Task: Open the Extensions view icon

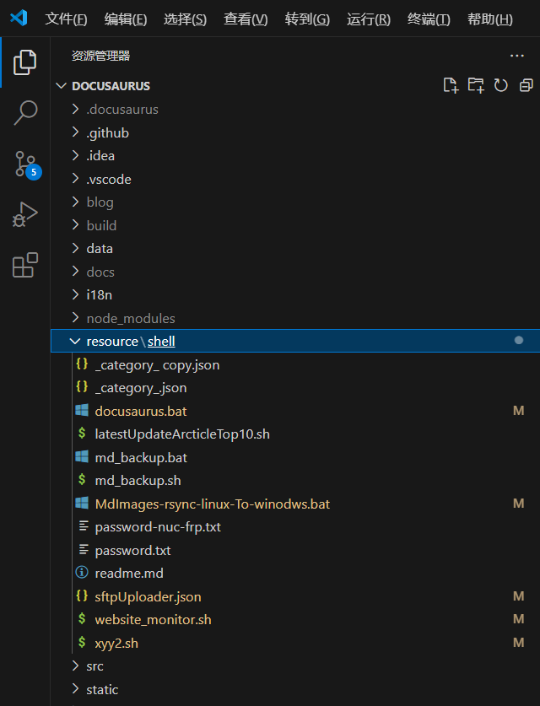Action: [x=24, y=265]
